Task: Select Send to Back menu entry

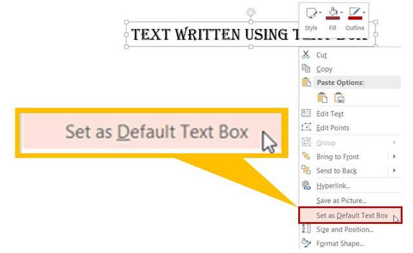Action: click(337, 170)
